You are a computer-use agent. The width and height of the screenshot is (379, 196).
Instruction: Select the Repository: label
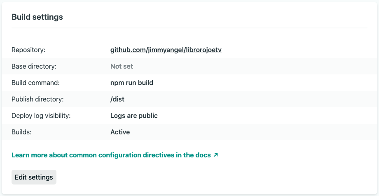[28, 50]
